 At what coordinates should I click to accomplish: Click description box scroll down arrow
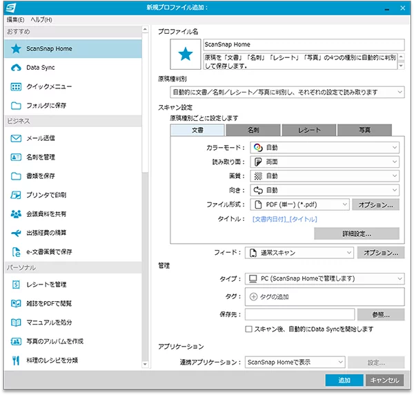click(401, 66)
